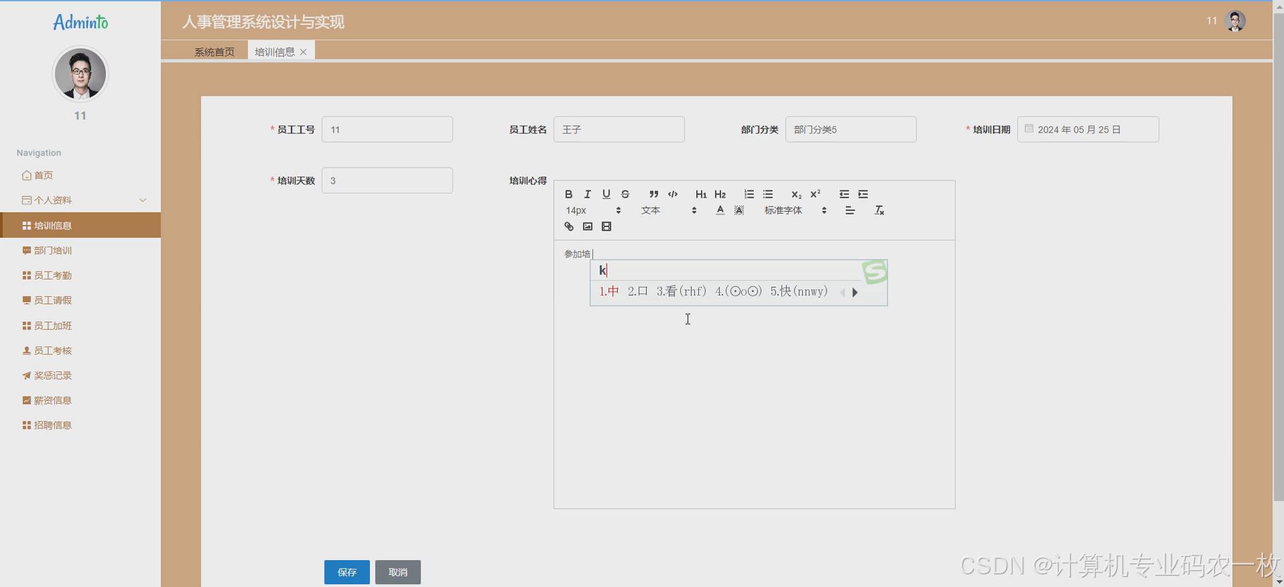The image size is (1284, 587).
Task: Open text background color picker
Action: 739,210
